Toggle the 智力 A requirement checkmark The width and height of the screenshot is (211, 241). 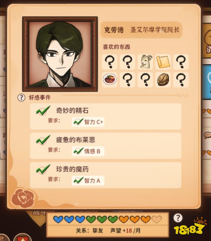(78, 180)
